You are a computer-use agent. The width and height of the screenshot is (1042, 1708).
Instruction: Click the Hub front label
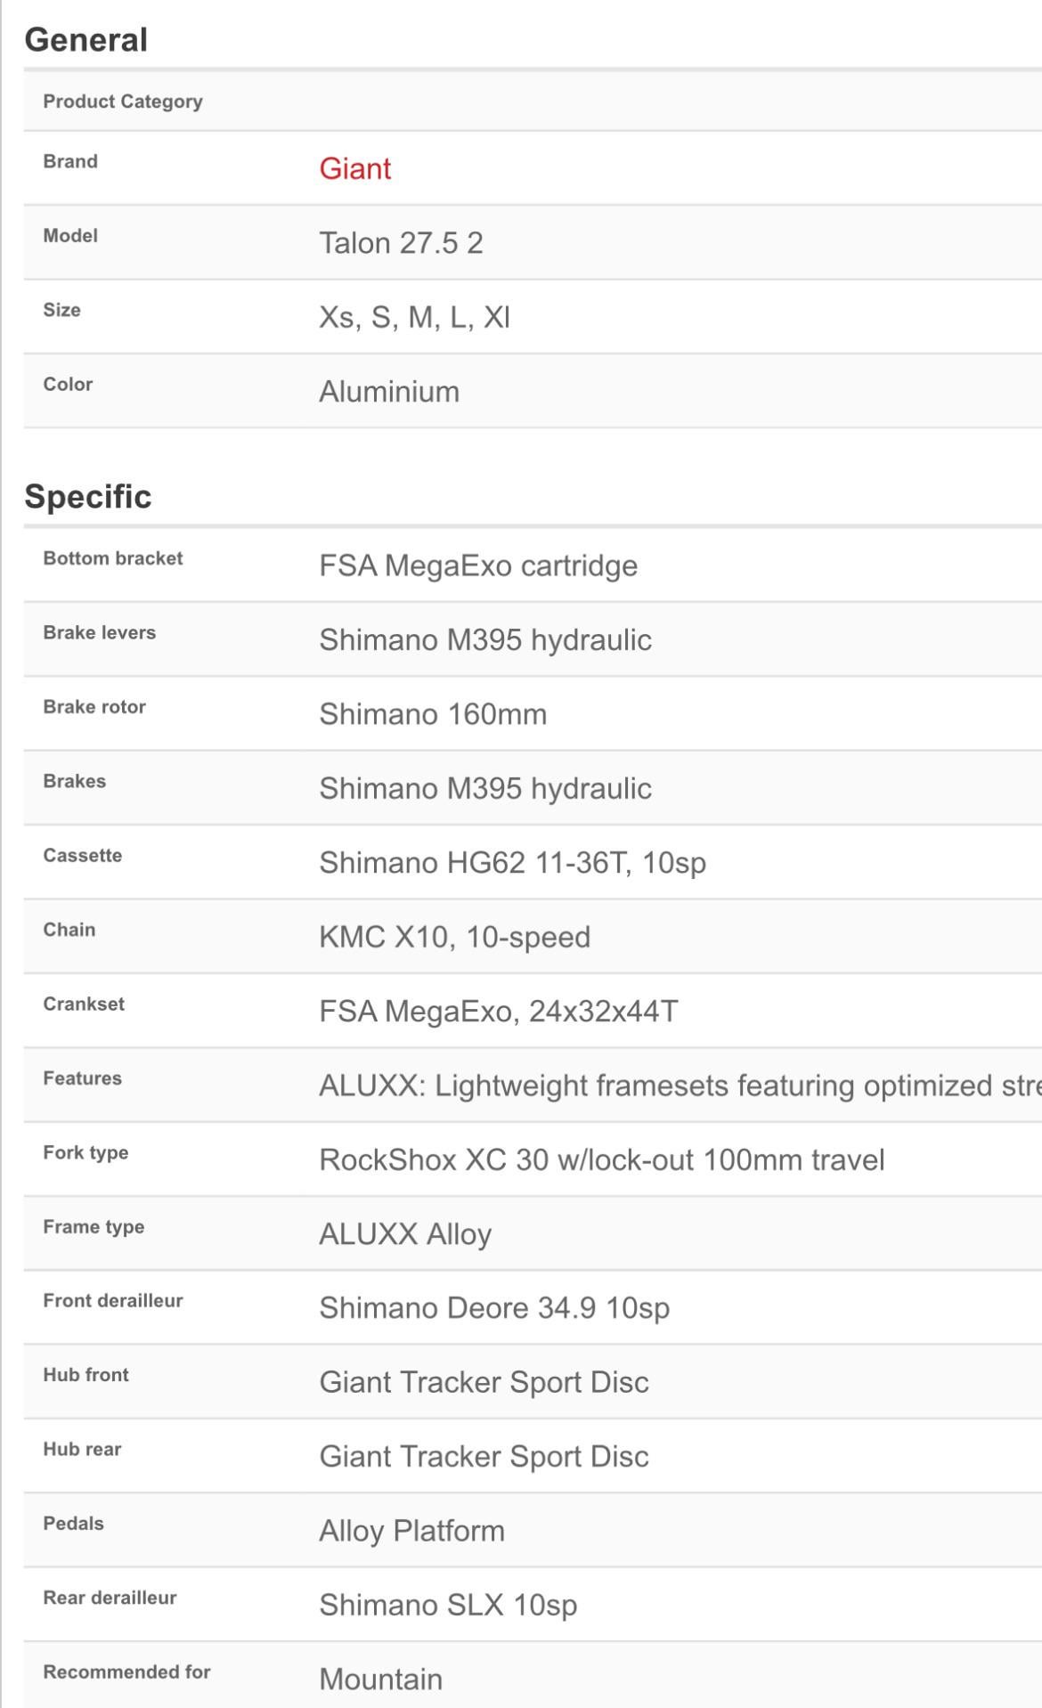click(85, 1375)
